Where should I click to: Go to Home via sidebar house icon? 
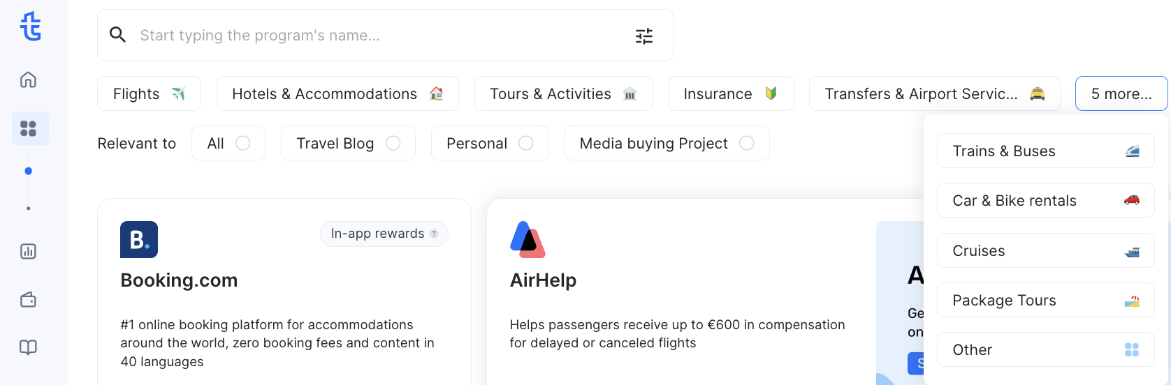point(28,80)
